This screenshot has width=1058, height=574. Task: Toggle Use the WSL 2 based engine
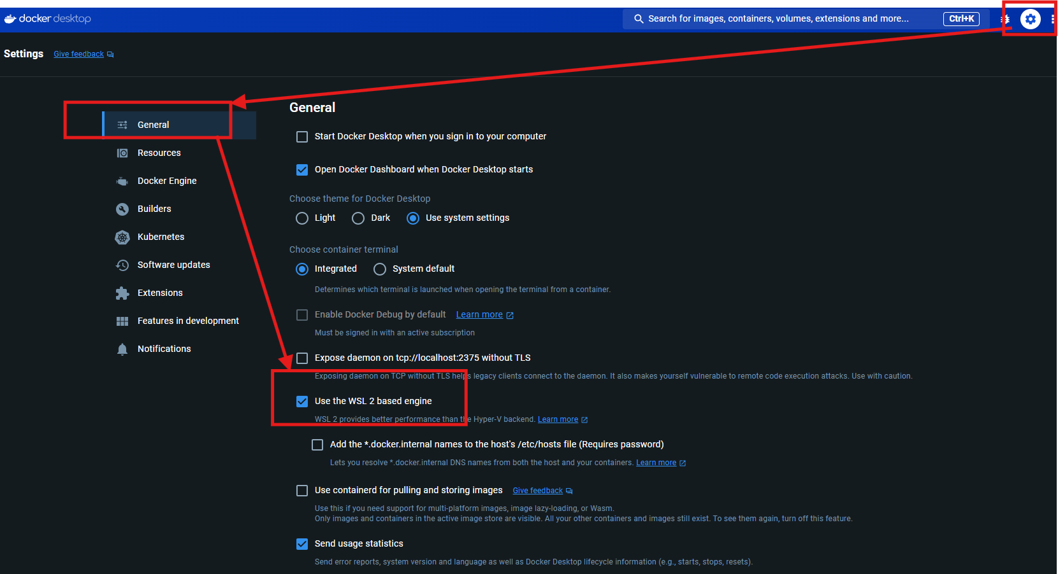302,402
